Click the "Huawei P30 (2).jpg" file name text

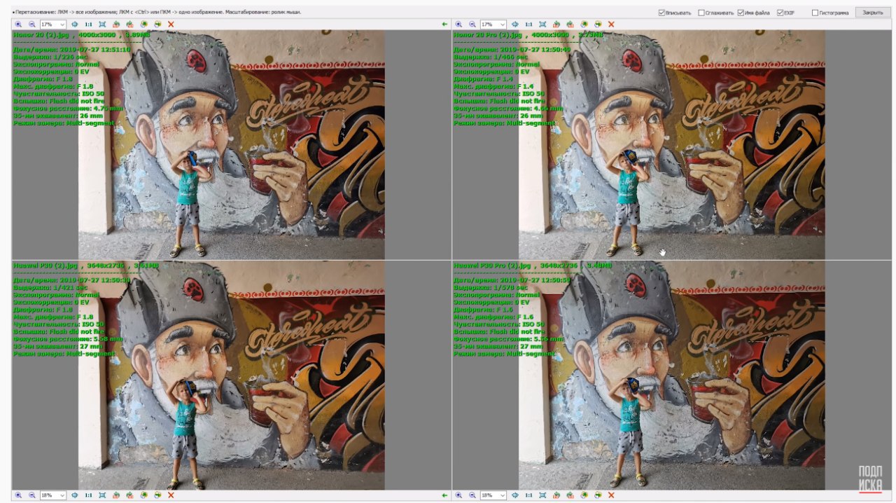[x=45, y=266]
